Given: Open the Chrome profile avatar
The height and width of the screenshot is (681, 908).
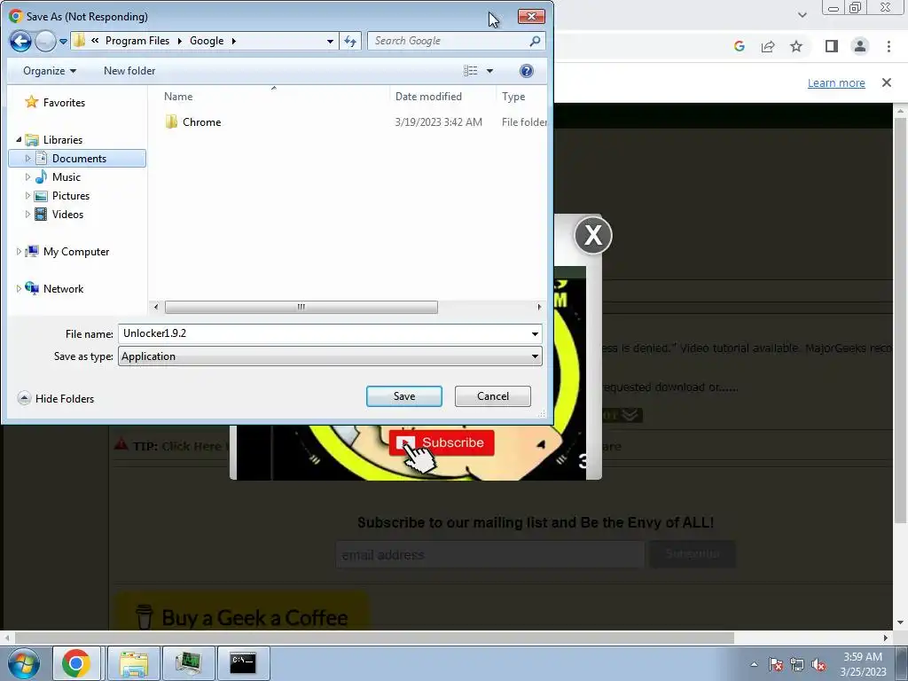Looking at the screenshot, I should 860,46.
